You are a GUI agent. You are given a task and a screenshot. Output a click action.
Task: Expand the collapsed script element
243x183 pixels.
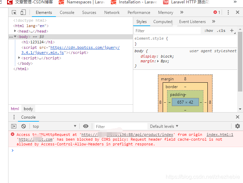[19, 58]
